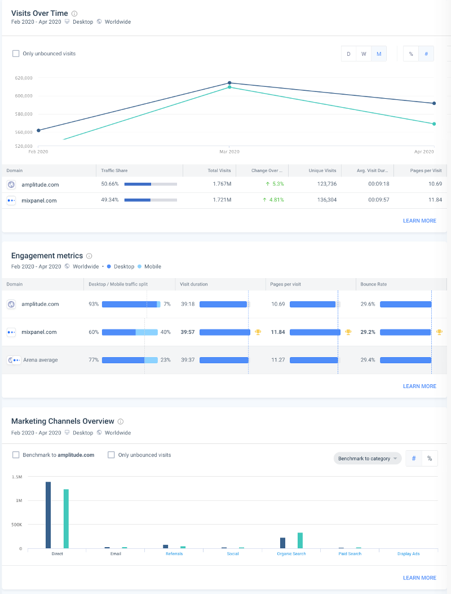The height and width of the screenshot is (594, 451).
Task: Click trophy icon beside mixpanel 29.2% bounce rate
Action: coord(439,332)
